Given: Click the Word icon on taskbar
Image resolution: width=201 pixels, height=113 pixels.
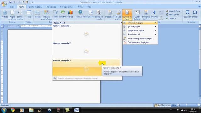Looking at the screenshot, I should [77, 110].
